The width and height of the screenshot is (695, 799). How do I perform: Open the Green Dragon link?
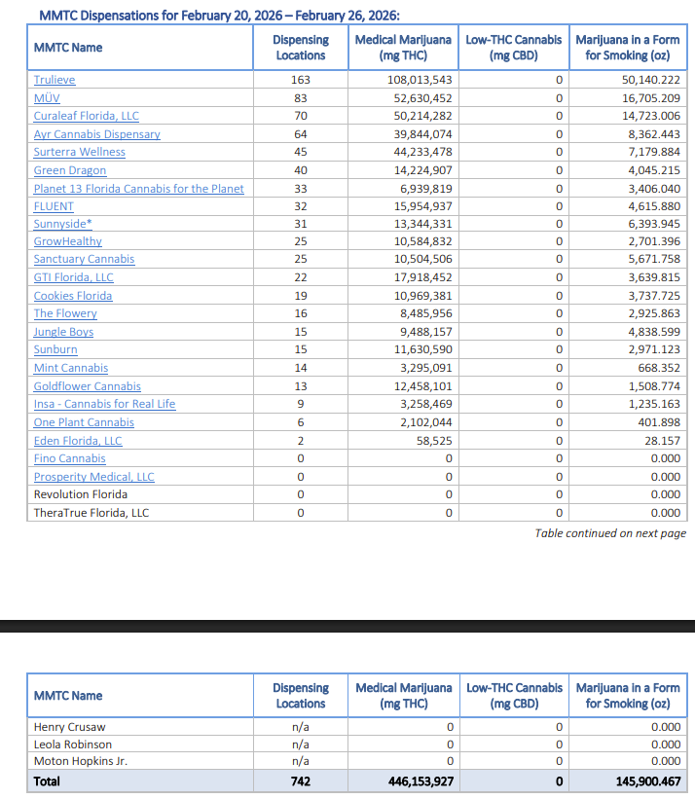click(x=70, y=170)
